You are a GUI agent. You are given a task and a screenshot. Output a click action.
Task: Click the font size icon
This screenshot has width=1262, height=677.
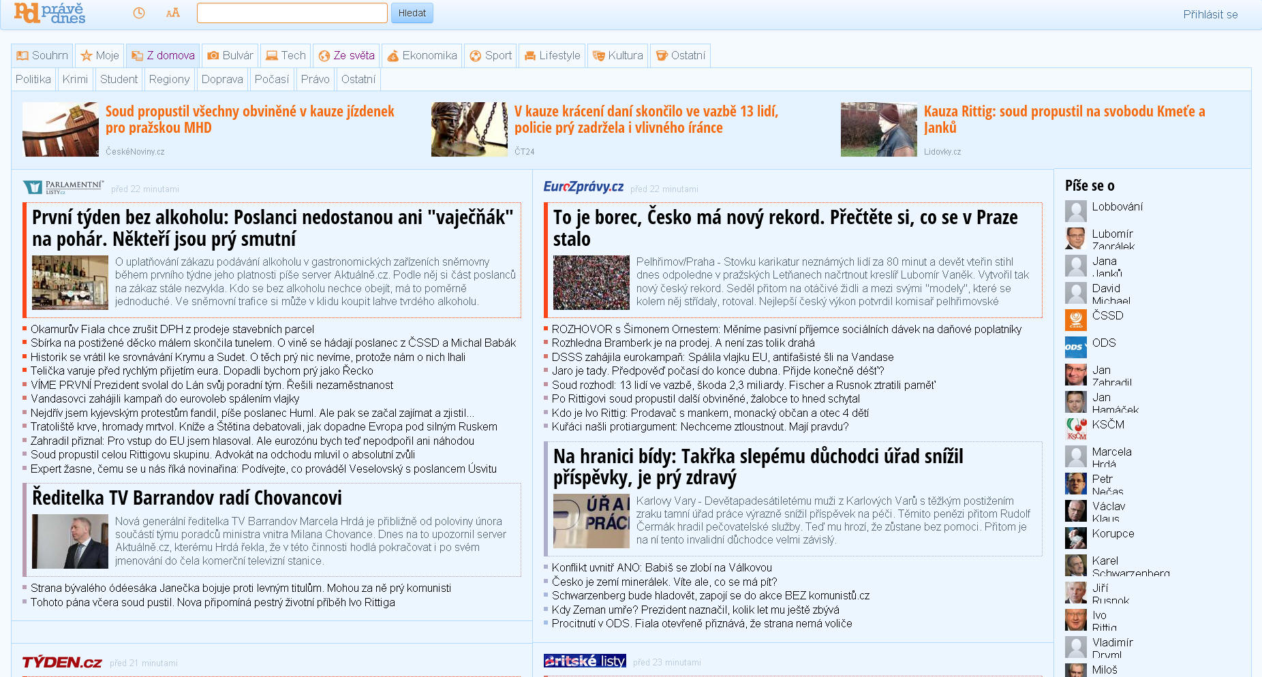(x=173, y=13)
